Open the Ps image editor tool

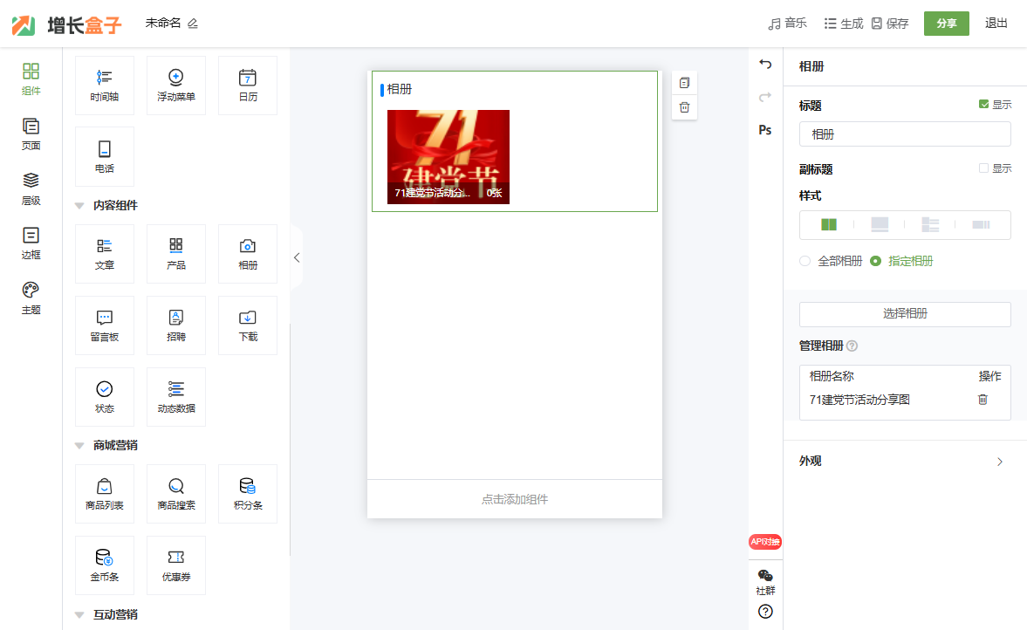tap(765, 130)
